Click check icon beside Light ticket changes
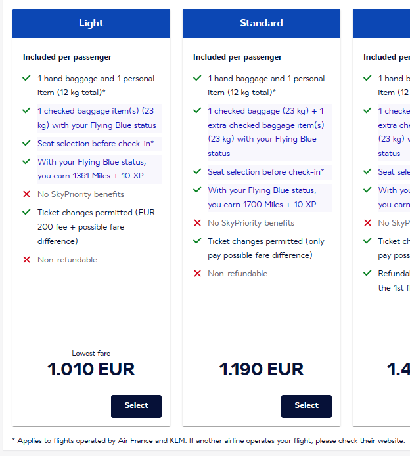Image resolution: width=410 pixels, height=456 pixels. [x=26, y=212]
